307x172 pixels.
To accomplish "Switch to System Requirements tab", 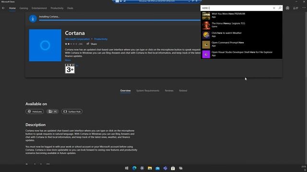I will [148, 91].
